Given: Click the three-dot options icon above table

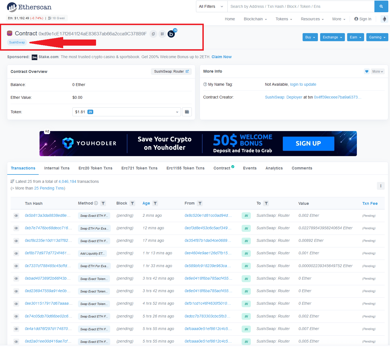Looking at the screenshot, I should click(381, 186).
